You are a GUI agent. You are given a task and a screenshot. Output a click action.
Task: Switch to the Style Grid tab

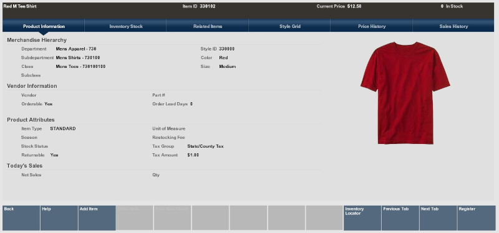(289, 26)
